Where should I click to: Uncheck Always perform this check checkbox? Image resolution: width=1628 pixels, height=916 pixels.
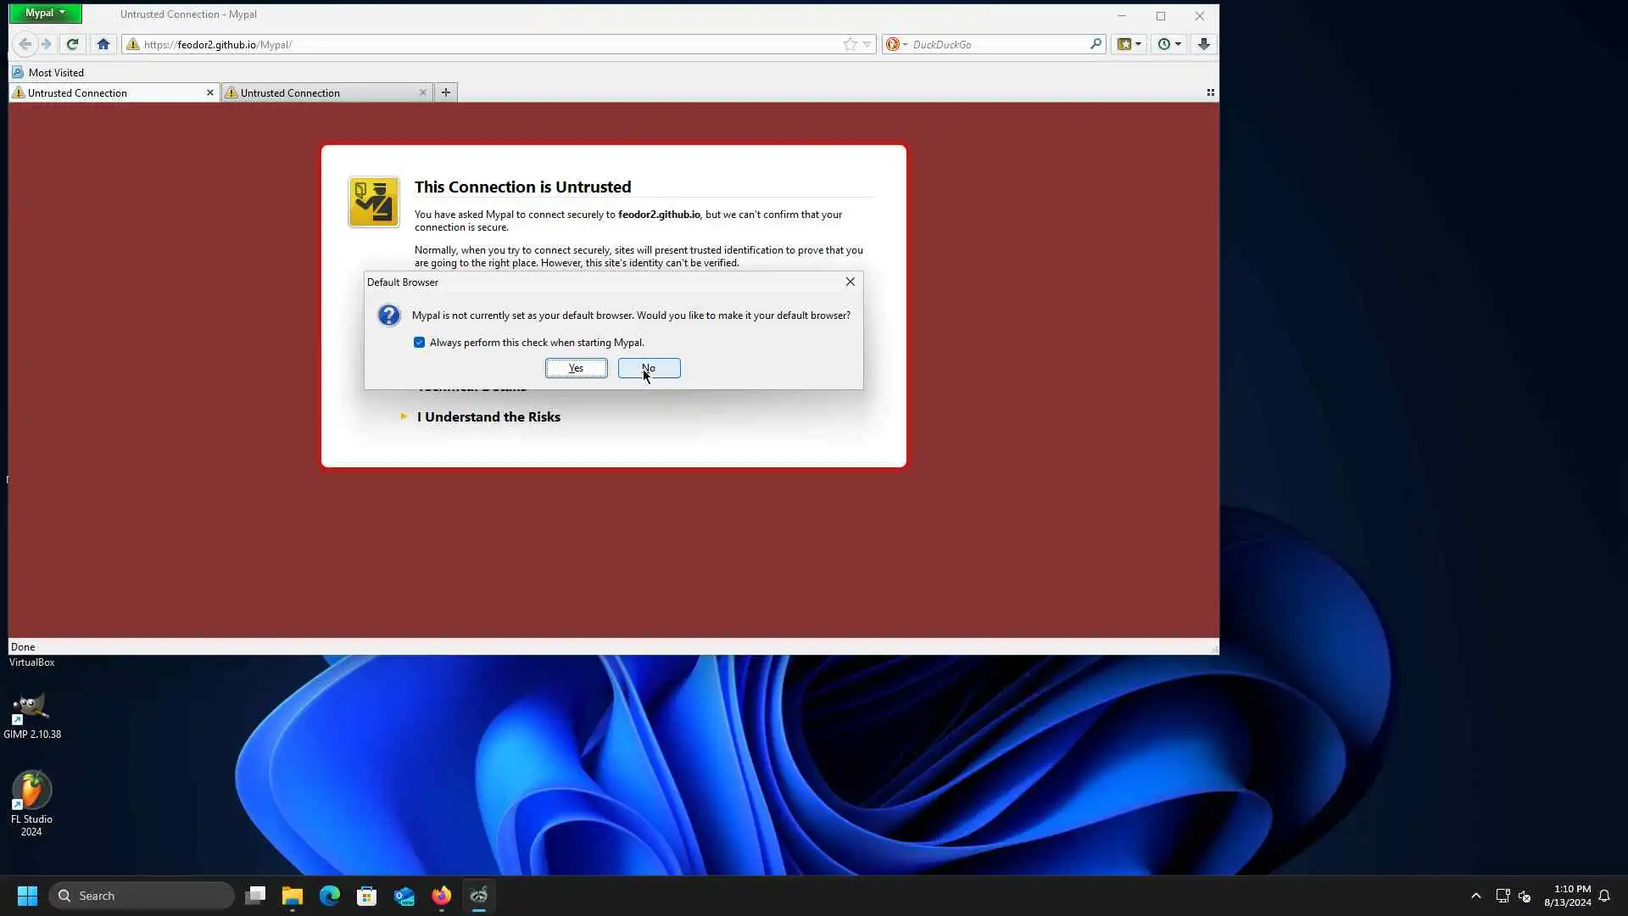pos(419,343)
